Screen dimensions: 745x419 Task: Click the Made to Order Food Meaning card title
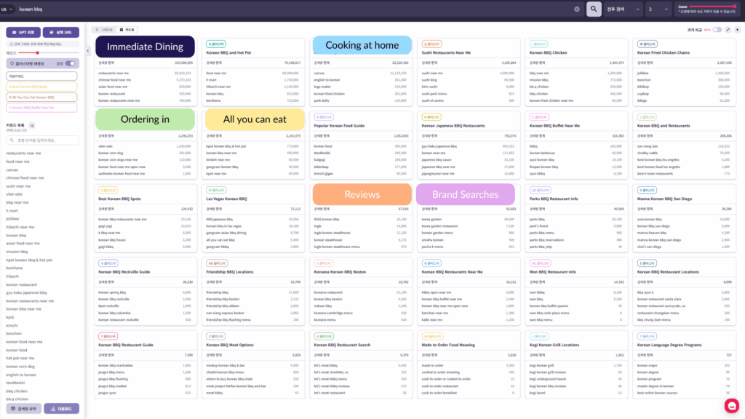click(448, 346)
